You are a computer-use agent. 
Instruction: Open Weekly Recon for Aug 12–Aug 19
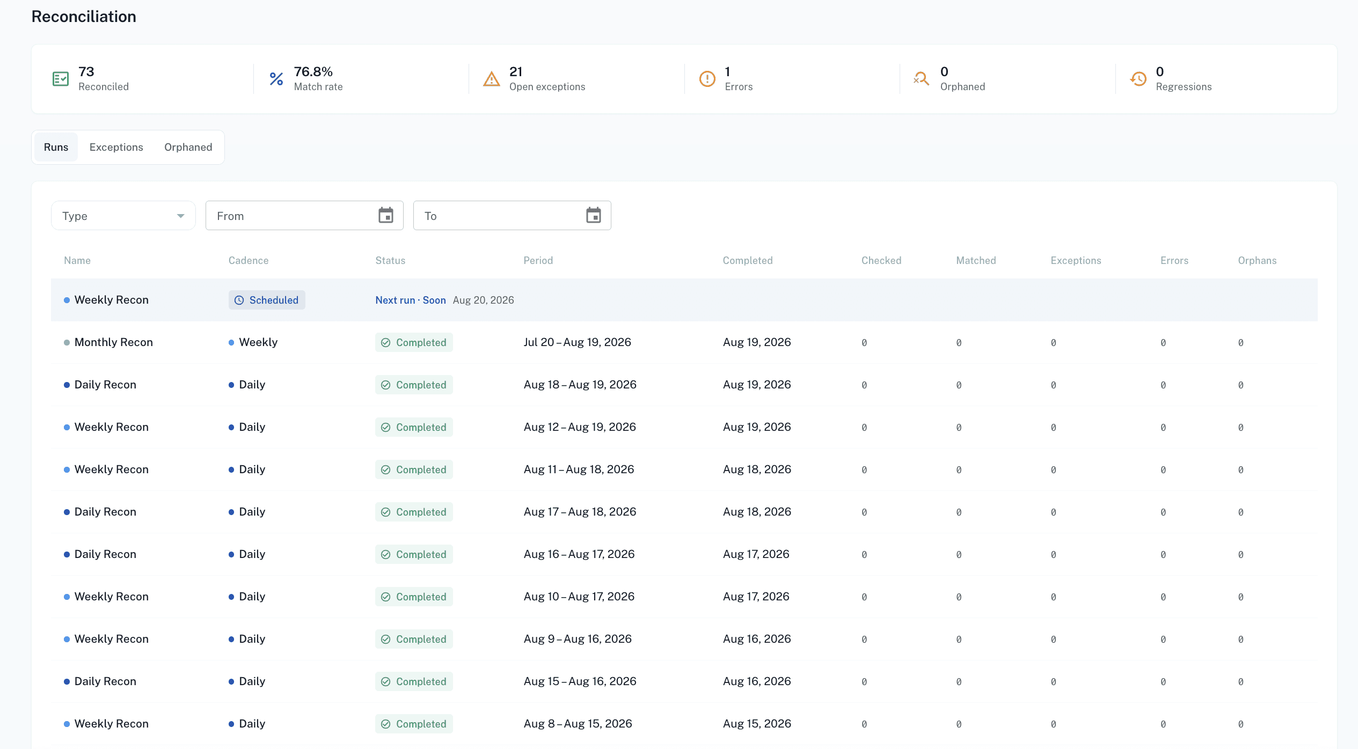(x=684, y=427)
